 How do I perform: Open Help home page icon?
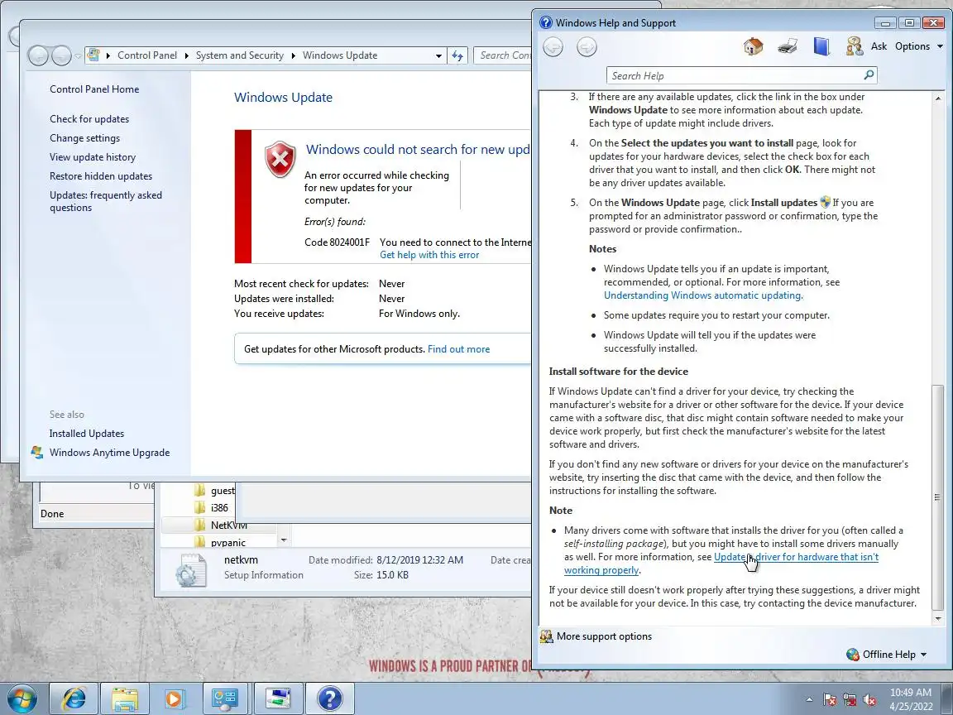point(753,46)
